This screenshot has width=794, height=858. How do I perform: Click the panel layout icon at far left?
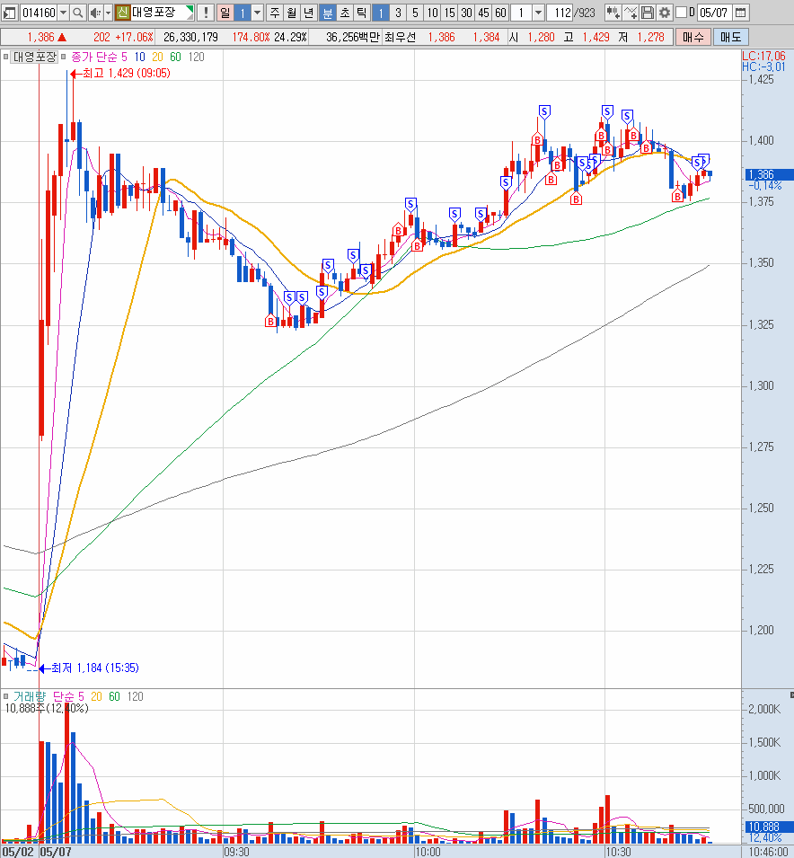pos(10,13)
